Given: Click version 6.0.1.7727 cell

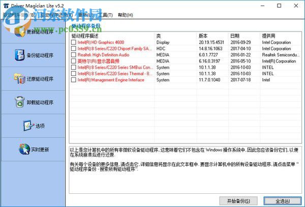Looking at the screenshot, I should pyautogui.click(x=208, y=55).
